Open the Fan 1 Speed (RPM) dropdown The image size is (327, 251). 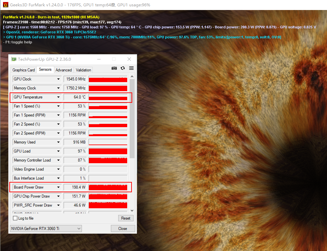coord(58,115)
